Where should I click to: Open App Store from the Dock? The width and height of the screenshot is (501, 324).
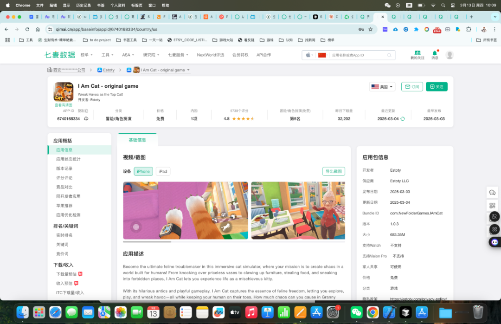pos(316,312)
